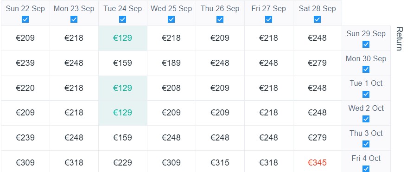Screen dimensions: 413x172
Task: Uncheck the Tue 24 Sep checkbox
Action: coord(122,19)
